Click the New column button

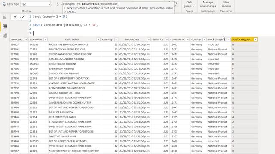point(226,4)
